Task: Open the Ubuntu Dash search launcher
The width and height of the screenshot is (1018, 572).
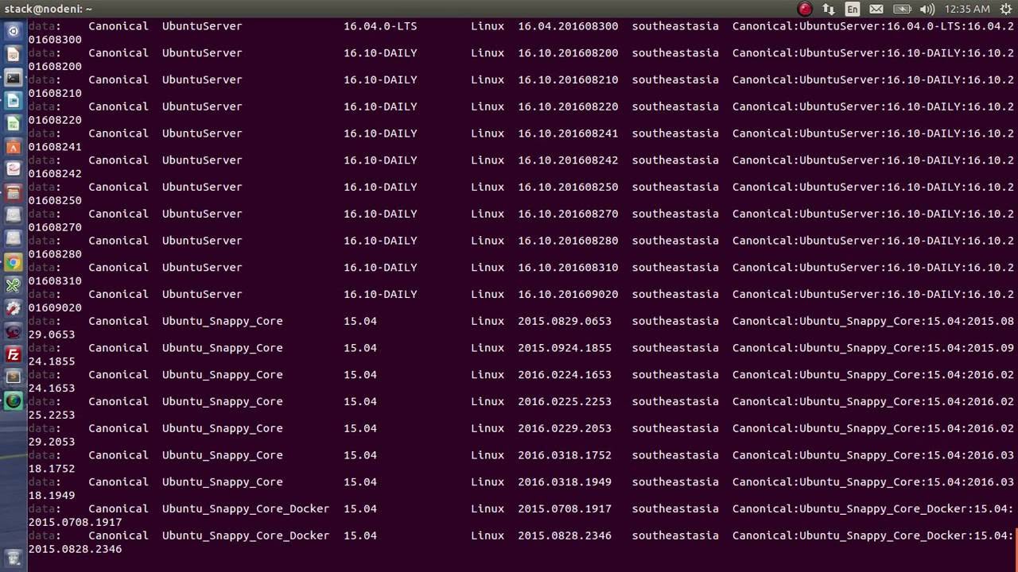Action: (13, 32)
